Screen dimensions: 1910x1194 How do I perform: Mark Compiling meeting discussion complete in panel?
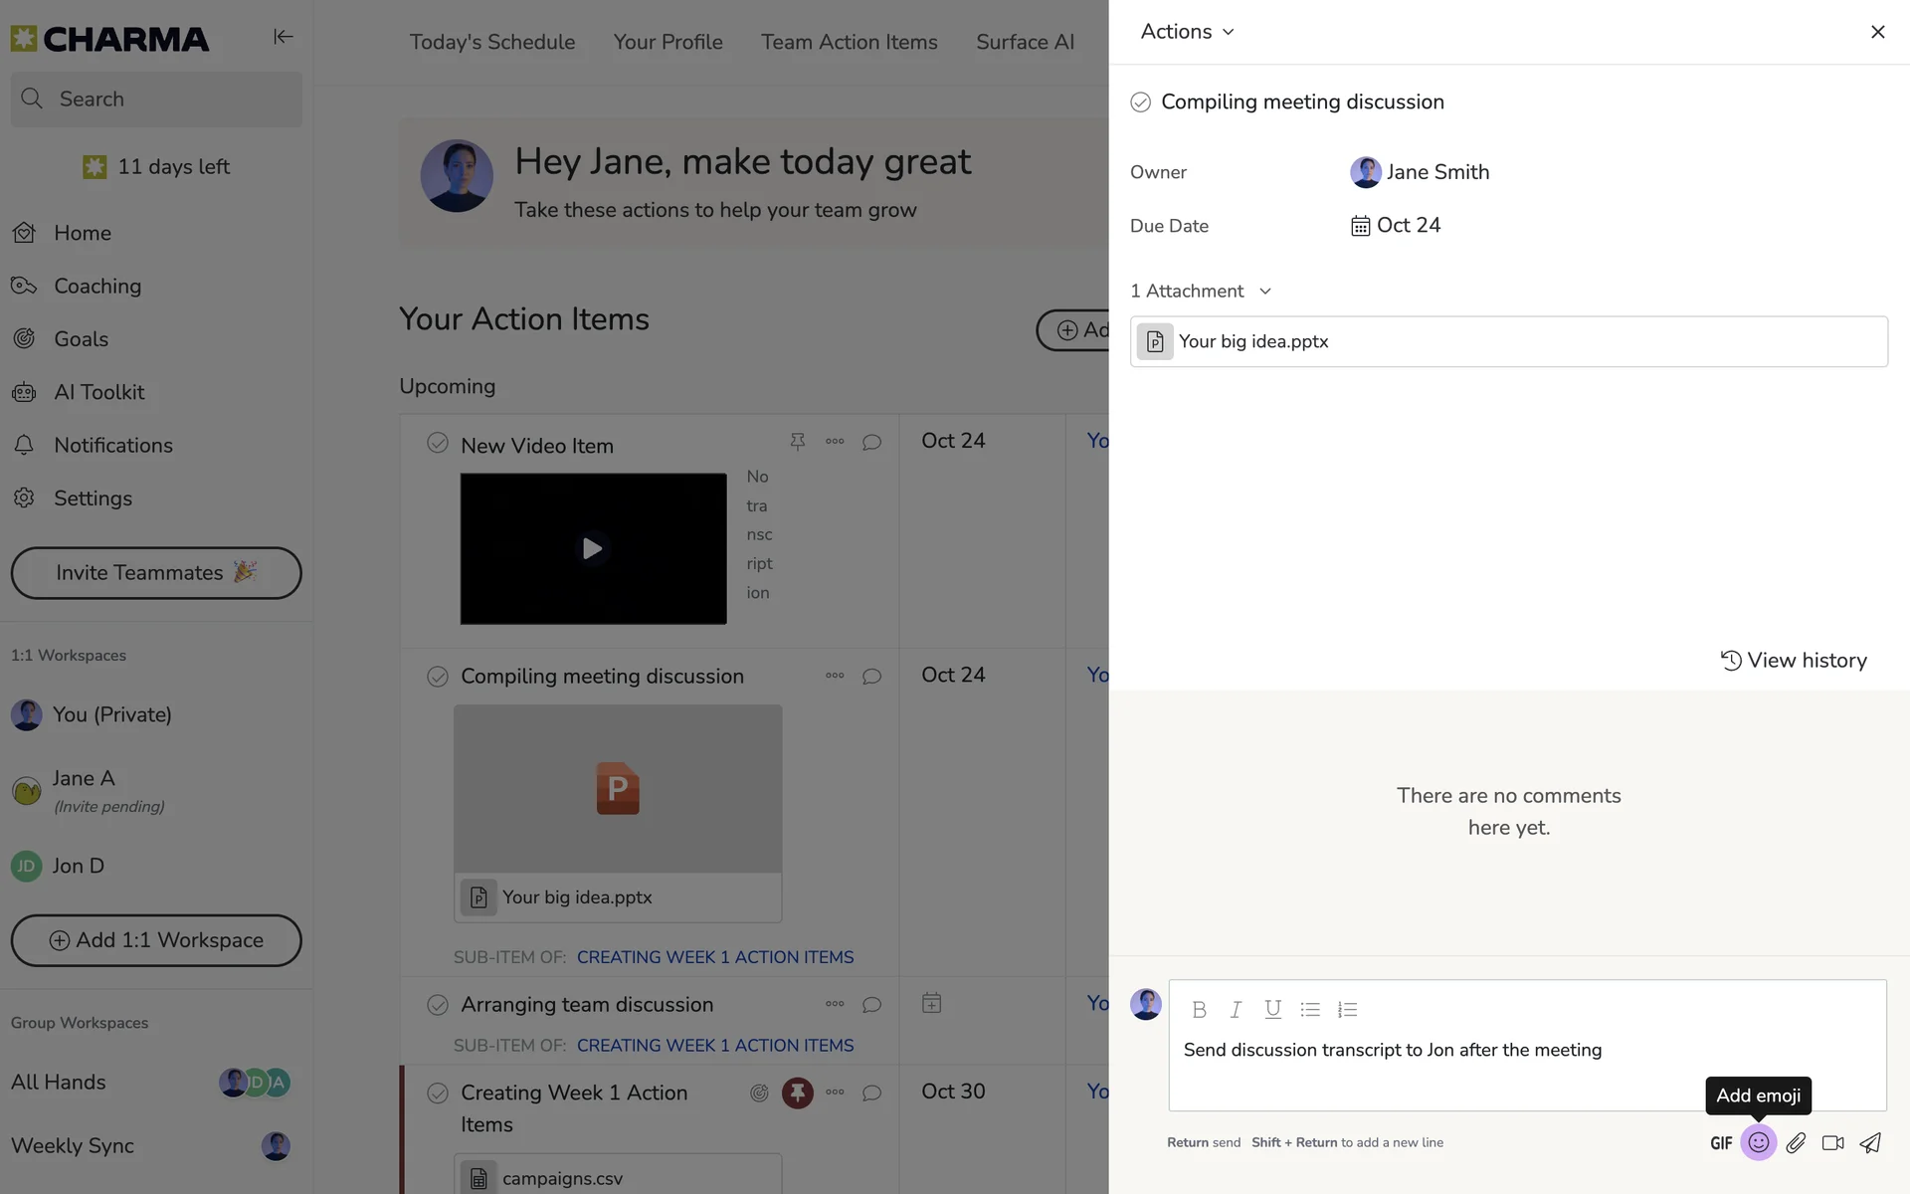(1140, 102)
